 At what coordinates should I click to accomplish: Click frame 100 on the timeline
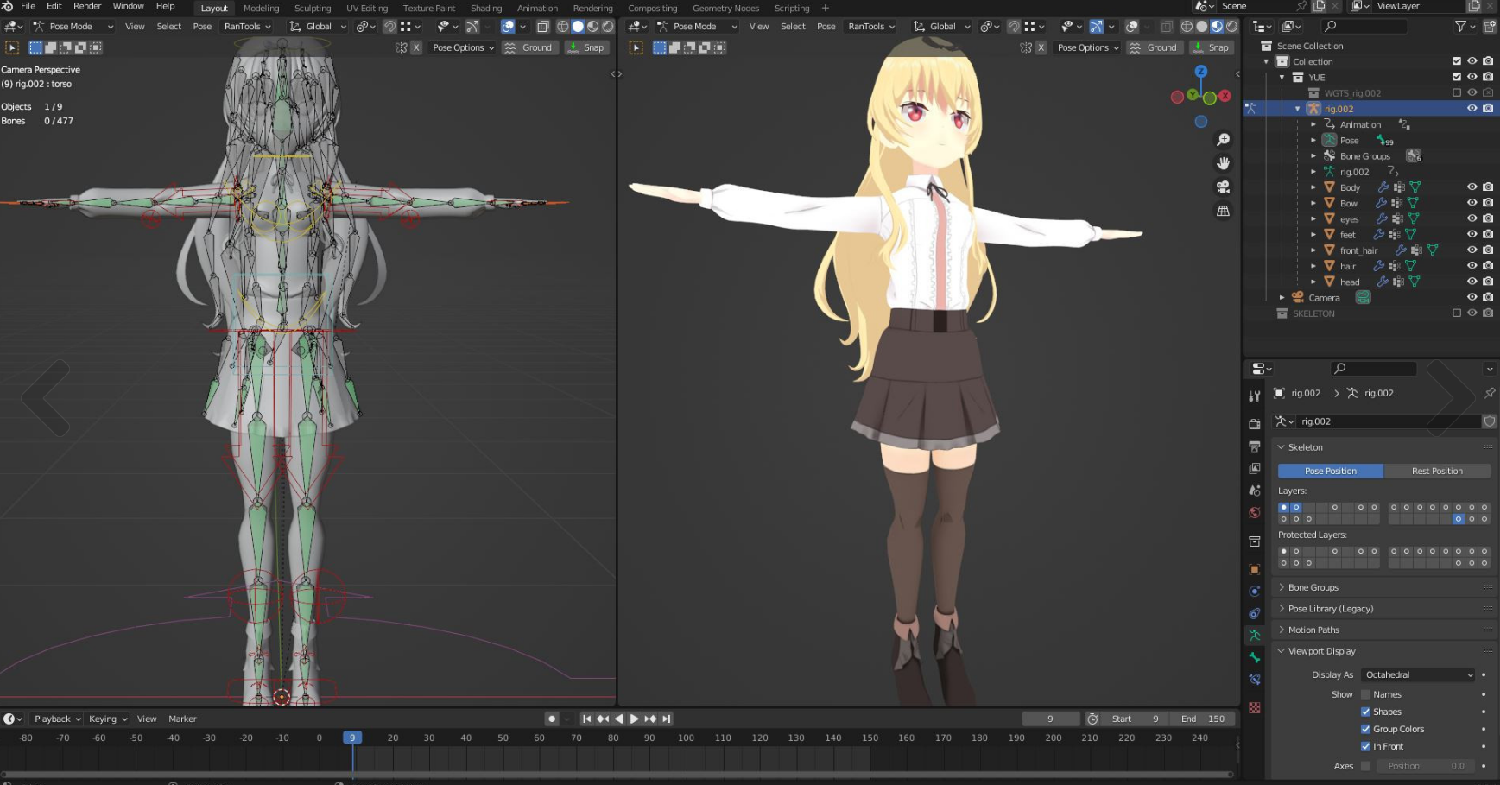pyautogui.click(x=686, y=738)
